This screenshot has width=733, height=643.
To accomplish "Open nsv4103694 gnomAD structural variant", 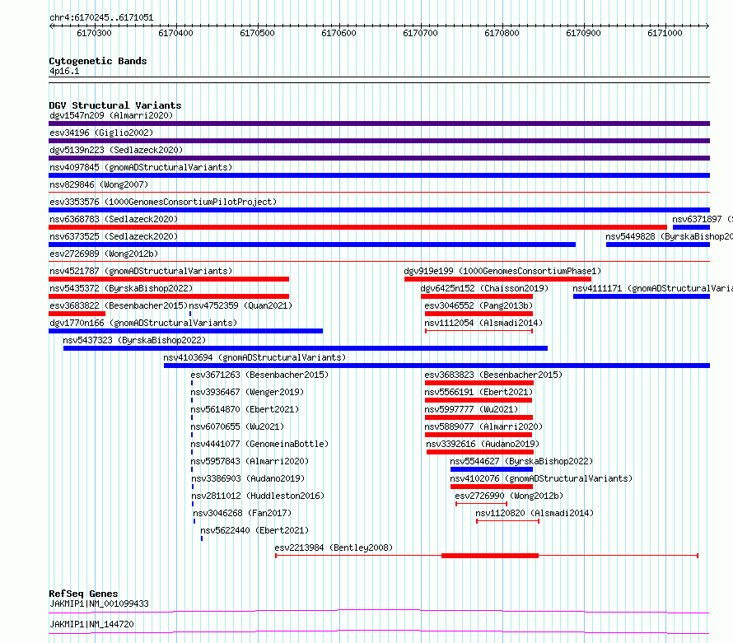I will [254, 357].
